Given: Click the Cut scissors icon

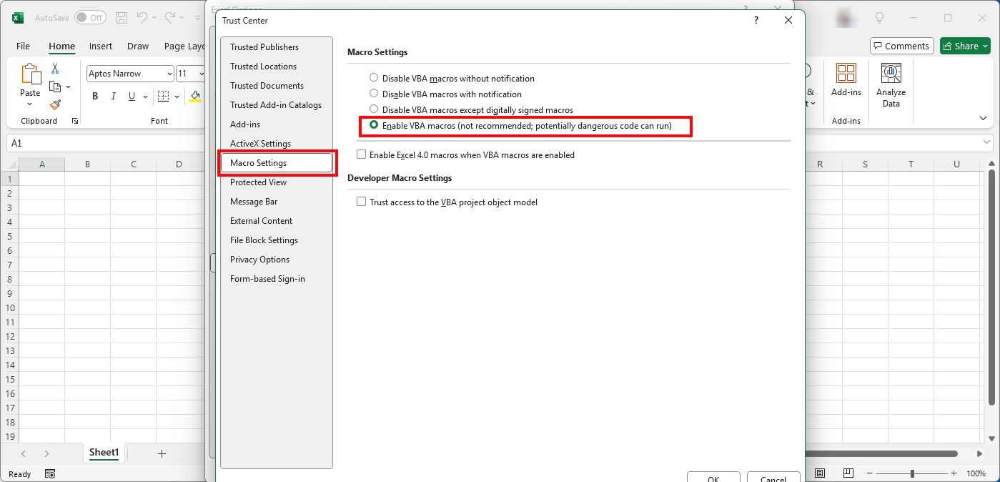Looking at the screenshot, I should 55,69.
